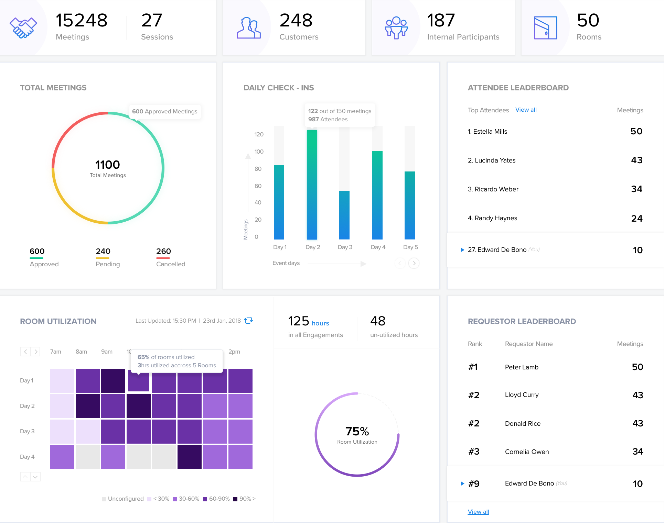Screen dimensions: 664x523
Task: Click the Customers people icon
Action: 249,28
